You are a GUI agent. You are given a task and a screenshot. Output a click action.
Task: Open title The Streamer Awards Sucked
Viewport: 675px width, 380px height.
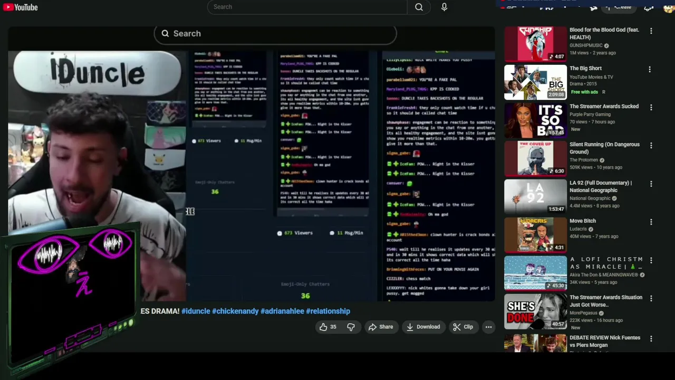[604, 106]
